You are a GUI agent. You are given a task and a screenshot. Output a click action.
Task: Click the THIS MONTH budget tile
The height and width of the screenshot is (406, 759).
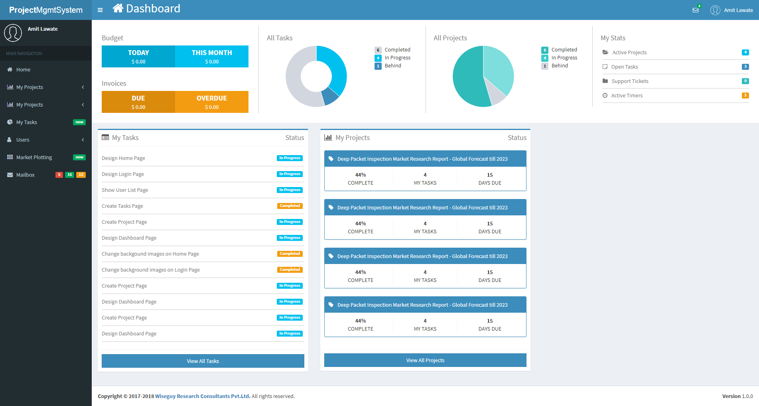pyautogui.click(x=212, y=56)
